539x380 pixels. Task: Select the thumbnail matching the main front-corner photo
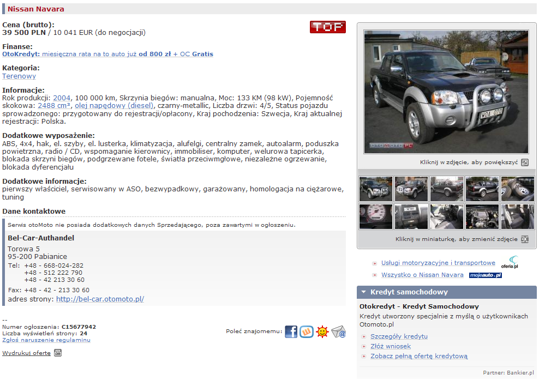coord(376,189)
